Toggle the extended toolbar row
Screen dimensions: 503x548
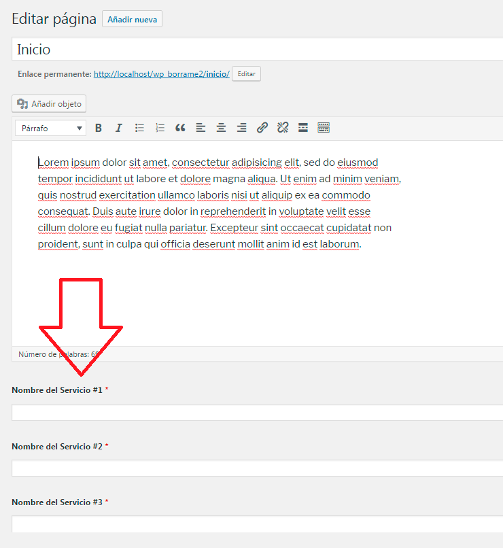click(324, 128)
